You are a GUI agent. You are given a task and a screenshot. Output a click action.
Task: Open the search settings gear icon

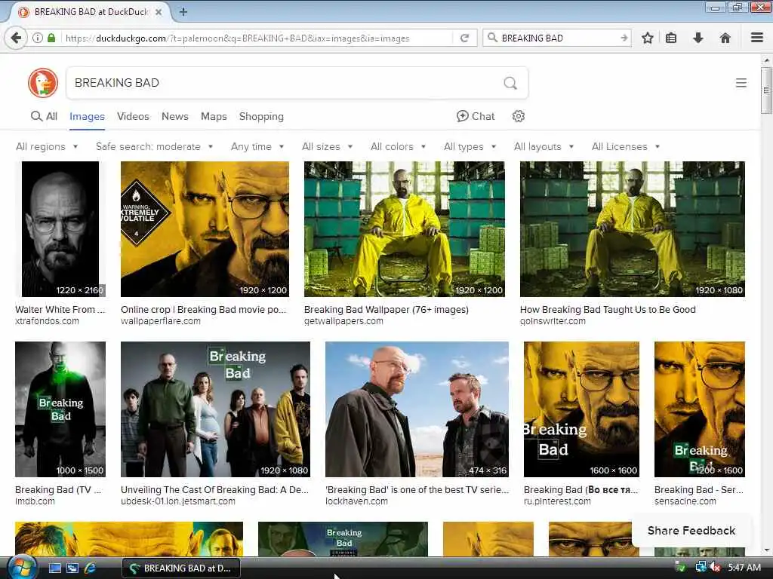click(x=518, y=116)
